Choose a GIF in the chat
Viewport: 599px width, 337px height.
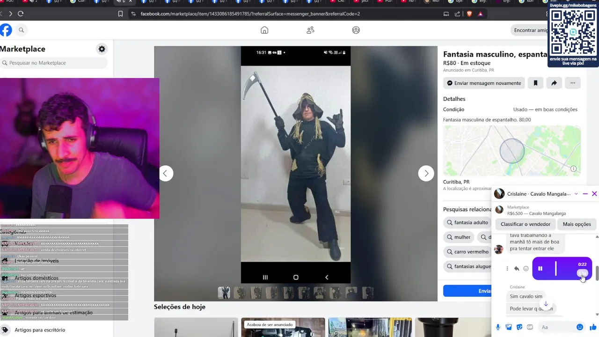[x=530, y=327]
